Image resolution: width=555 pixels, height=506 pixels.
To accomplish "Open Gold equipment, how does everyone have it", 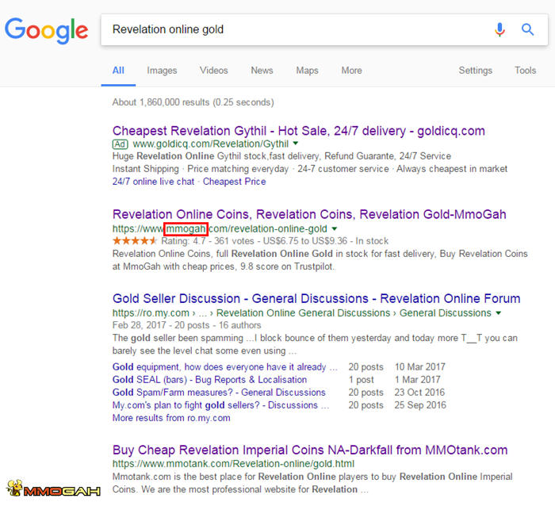I will (224, 367).
